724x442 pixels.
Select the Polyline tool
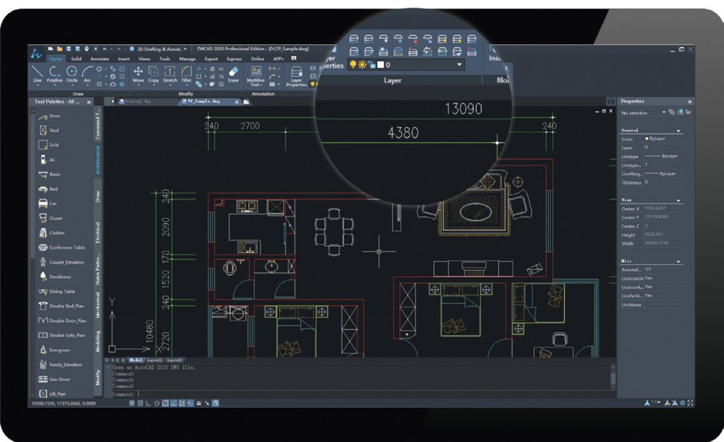point(55,74)
